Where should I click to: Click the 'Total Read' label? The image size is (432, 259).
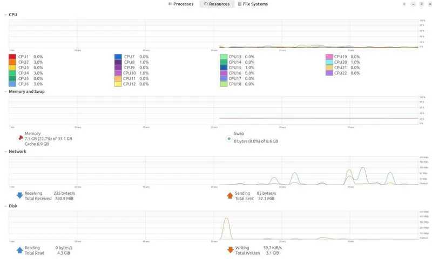tap(35, 253)
